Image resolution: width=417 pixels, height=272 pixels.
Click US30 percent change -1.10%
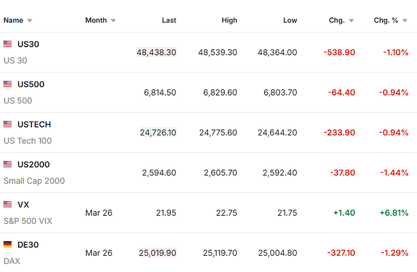click(396, 53)
